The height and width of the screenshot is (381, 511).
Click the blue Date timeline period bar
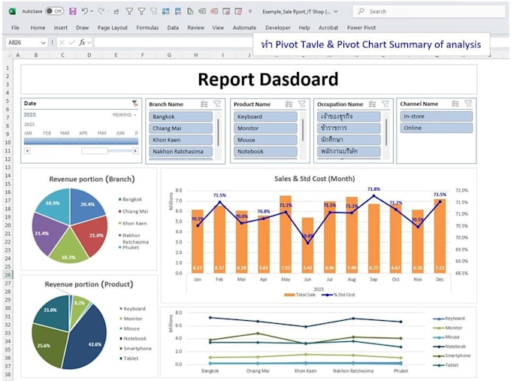81,141
